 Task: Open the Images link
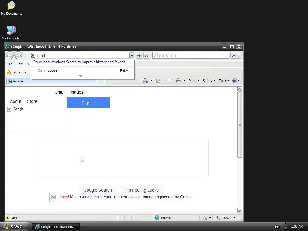tap(76, 92)
